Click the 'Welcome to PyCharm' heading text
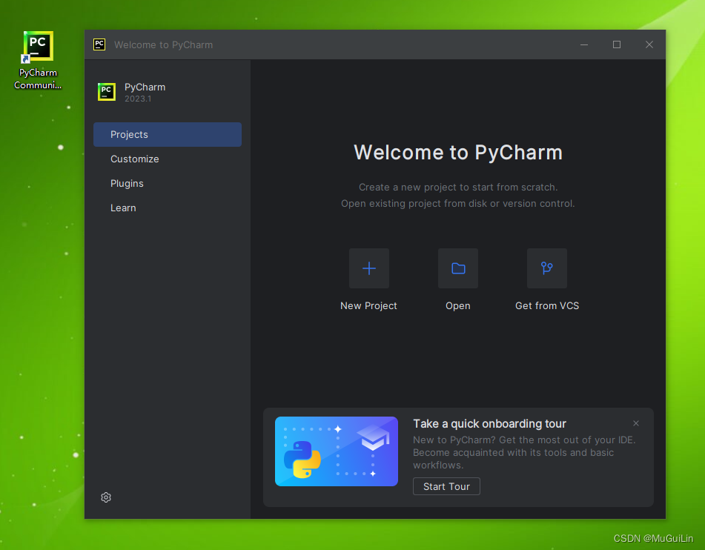This screenshot has height=550, width=705. 457,153
